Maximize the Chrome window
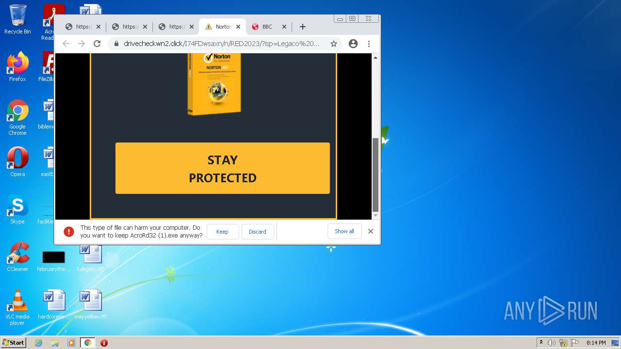This screenshot has width=621, height=349. click(x=352, y=18)
